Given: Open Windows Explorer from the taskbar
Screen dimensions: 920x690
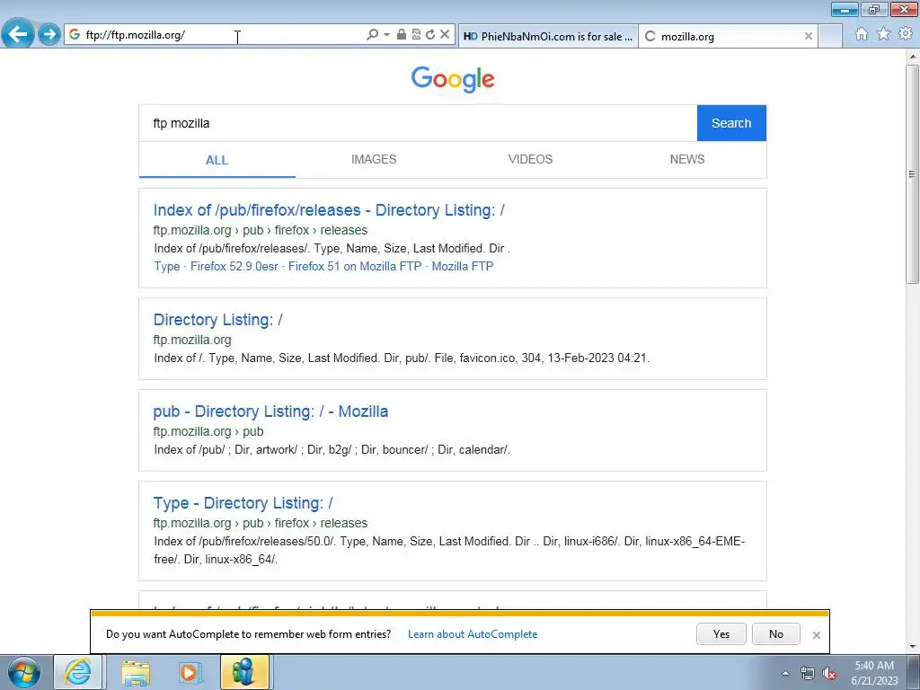Looking at the screenshot, I should tap(136, 672).
